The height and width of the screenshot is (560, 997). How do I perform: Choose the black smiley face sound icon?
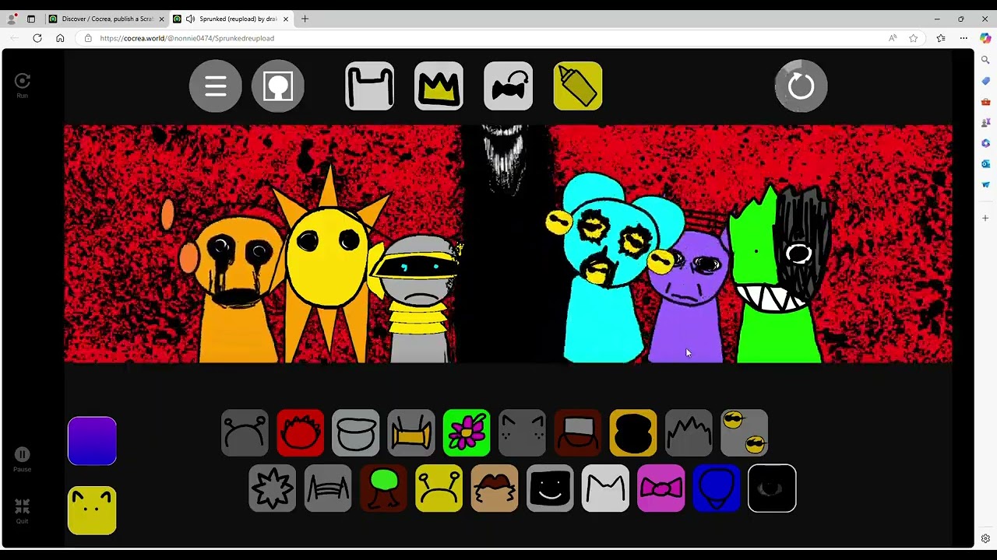pyautogui.click(x=550, y=488)
